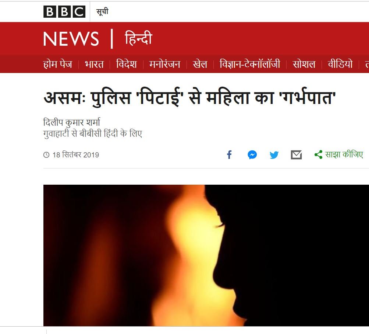Tweet the article using the Twitter icon
The image size is (369, 334).
tap(274, 155)
